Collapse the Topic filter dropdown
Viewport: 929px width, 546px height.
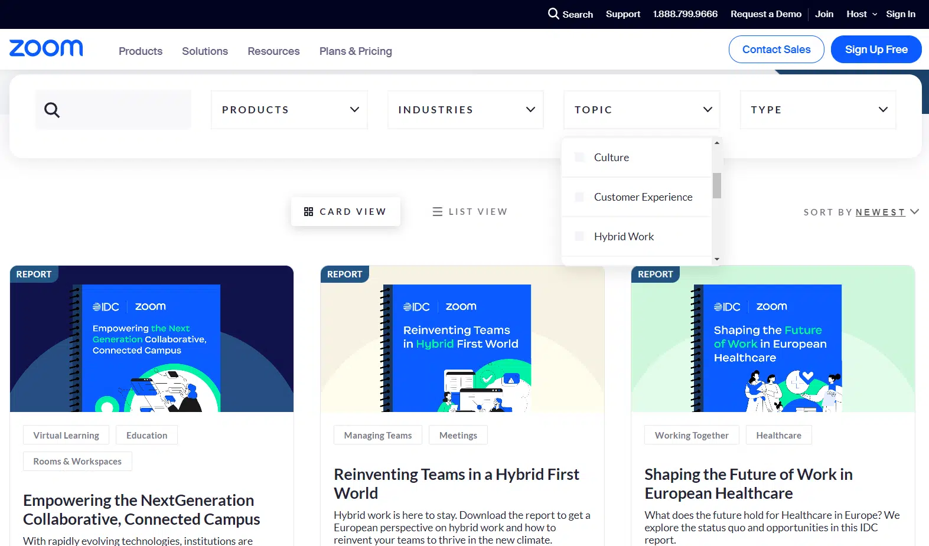[642, 110]
